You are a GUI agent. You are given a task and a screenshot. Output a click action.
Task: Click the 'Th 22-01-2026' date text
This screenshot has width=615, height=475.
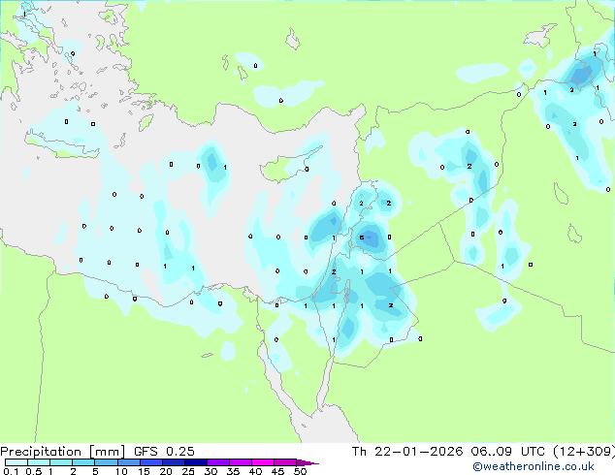407,452
